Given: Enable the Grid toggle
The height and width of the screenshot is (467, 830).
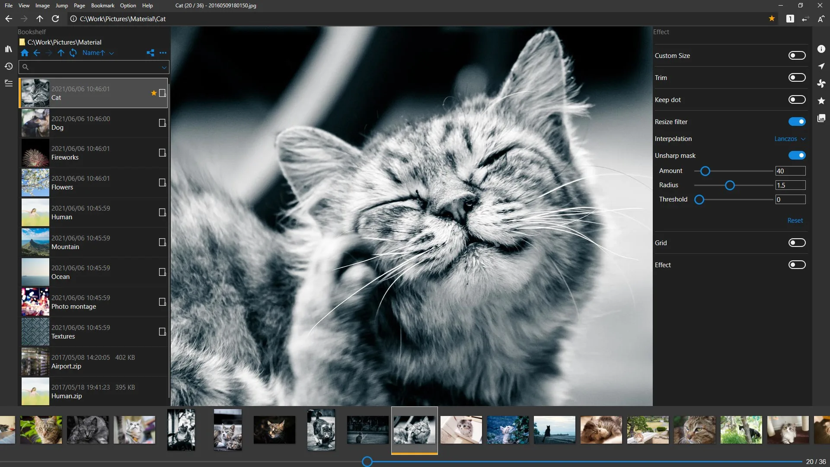Looking at the screenshot, I should (x=797, y=243).
